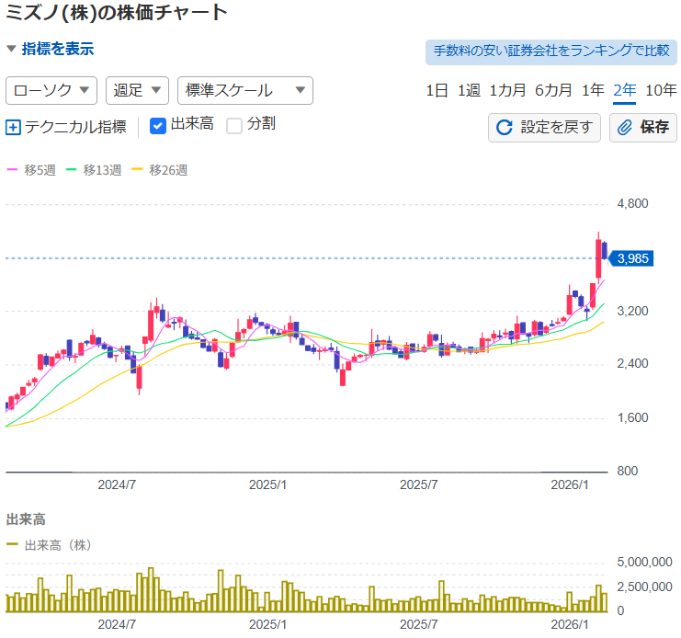Uncheck the 出来高 checkbox
681x638 pixels.
(x=158, y=126)
